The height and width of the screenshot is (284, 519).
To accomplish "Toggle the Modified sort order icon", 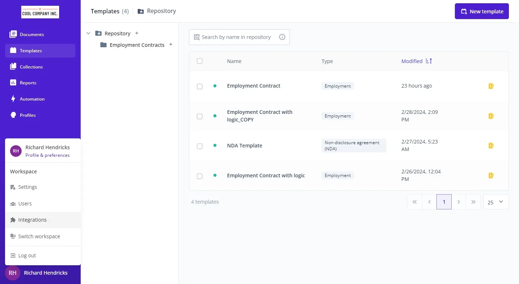I will 429,61.
